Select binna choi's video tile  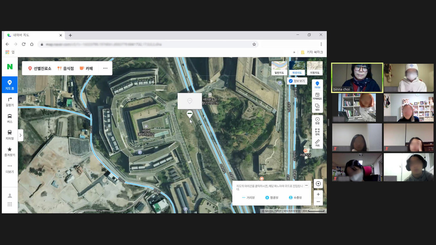357,78
